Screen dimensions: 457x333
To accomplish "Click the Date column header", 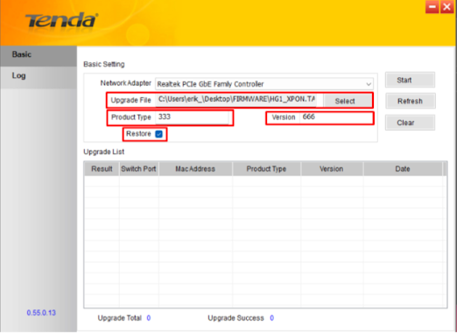I will [x=403, y=169].
